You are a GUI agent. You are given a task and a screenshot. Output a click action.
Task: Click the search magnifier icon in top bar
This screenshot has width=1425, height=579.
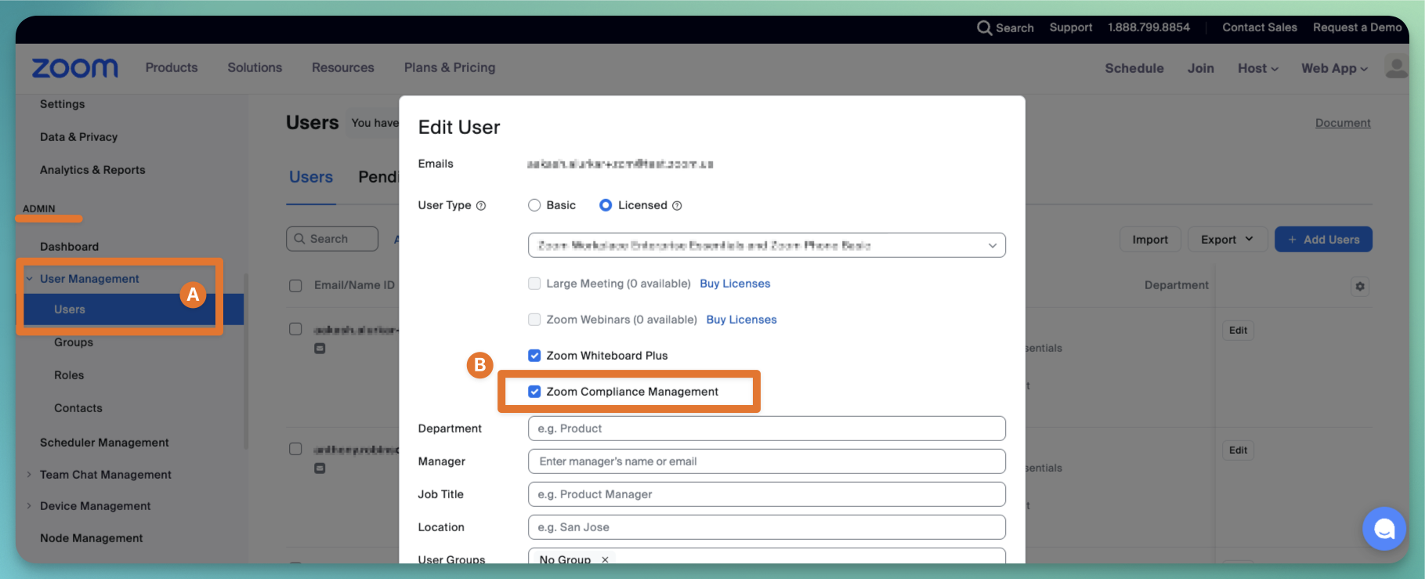pos(984,27)
